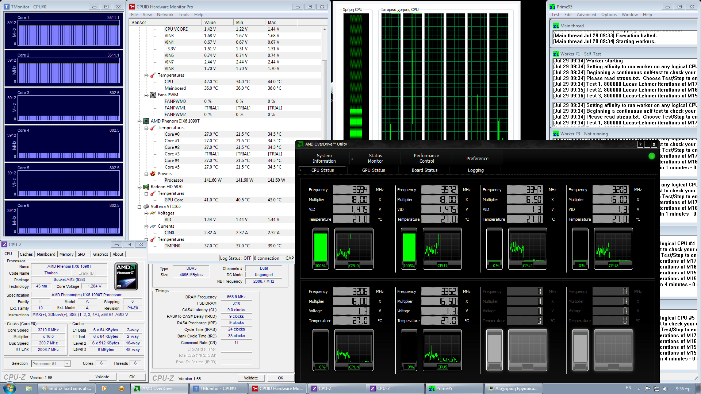Open Logging tab in AMD OverDrive
701x394 pixels.
pyautogui.click(x=475, y=170)
